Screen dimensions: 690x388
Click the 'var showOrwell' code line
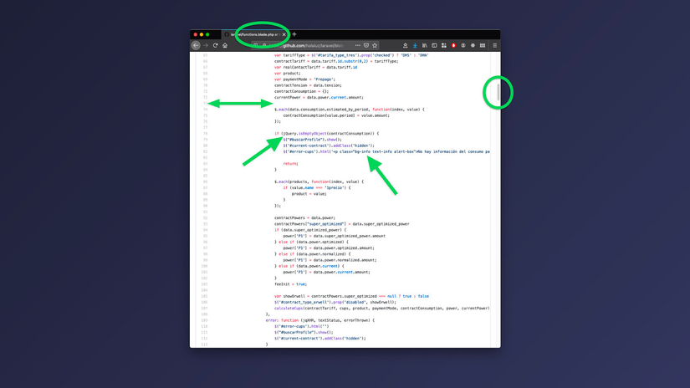[x=351, y=296]
